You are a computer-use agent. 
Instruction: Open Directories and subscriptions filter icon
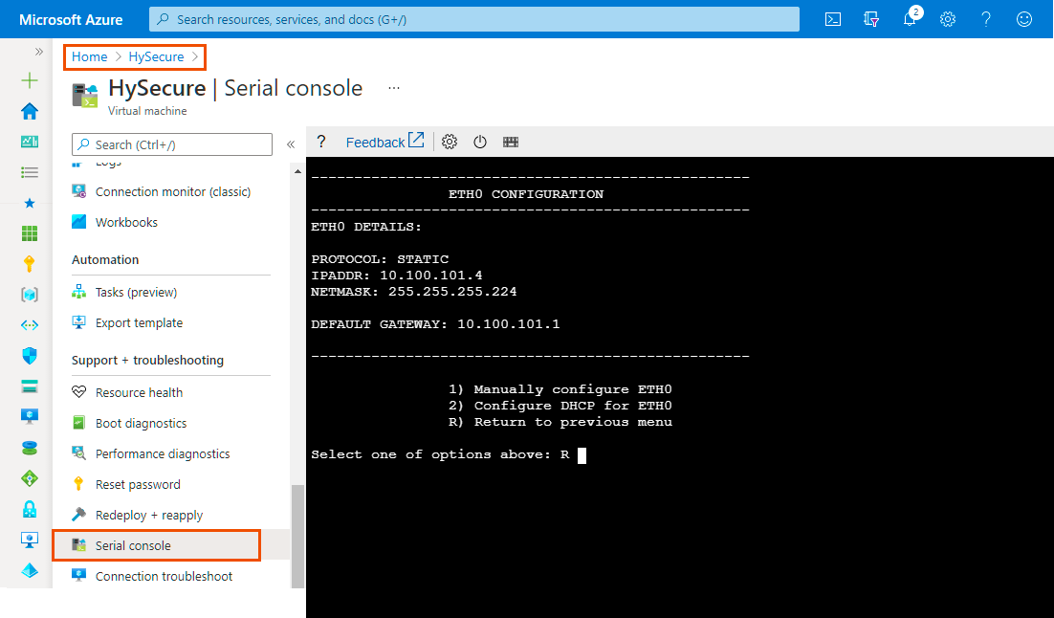click(871, 19)
